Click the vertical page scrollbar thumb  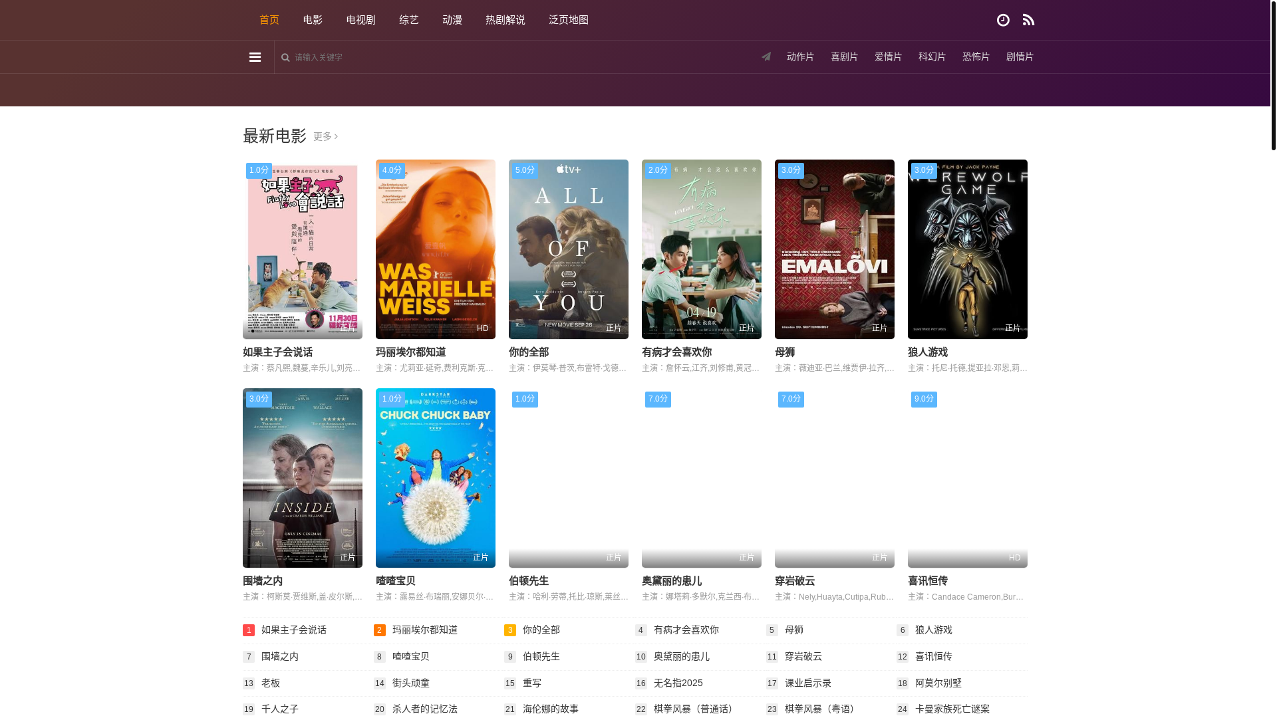point(1274,75)
